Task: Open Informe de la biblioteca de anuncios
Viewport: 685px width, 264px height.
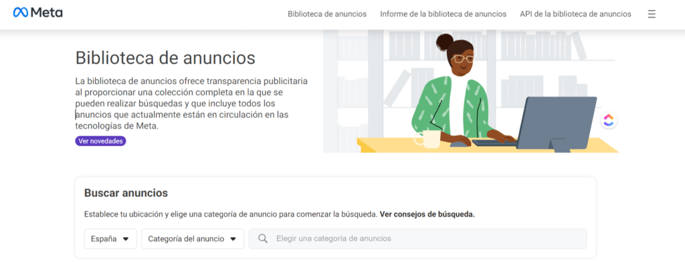Action: [443, 14]
